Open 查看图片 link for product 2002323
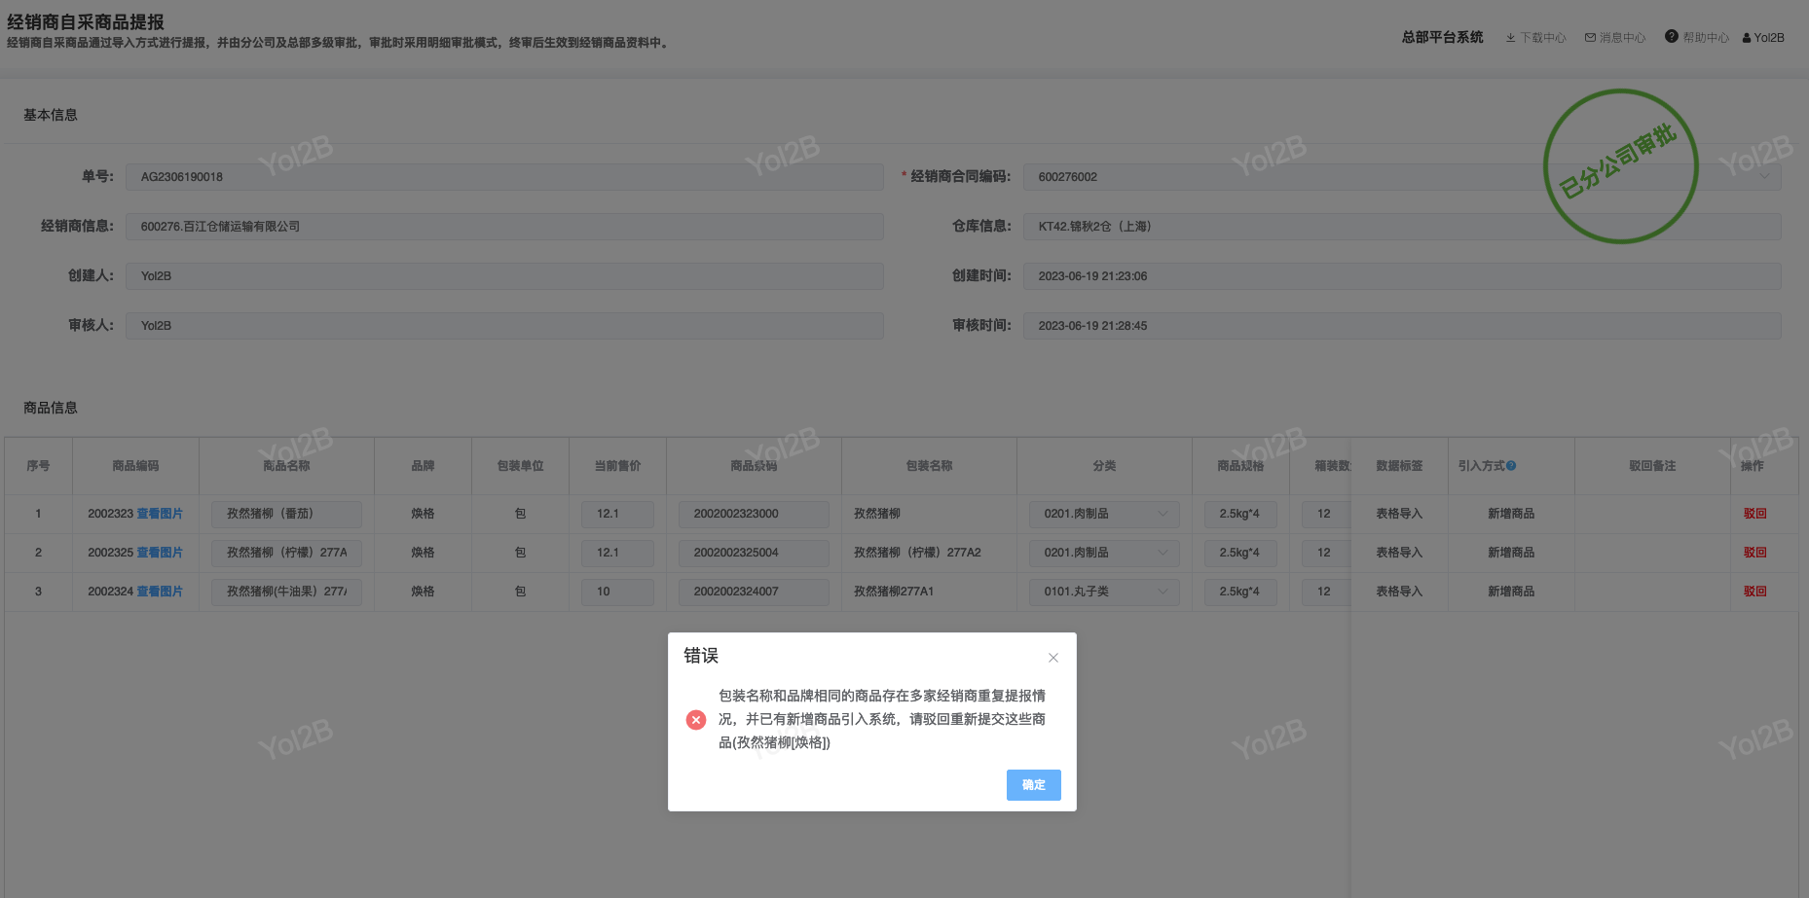 click(x=160, y=514)
